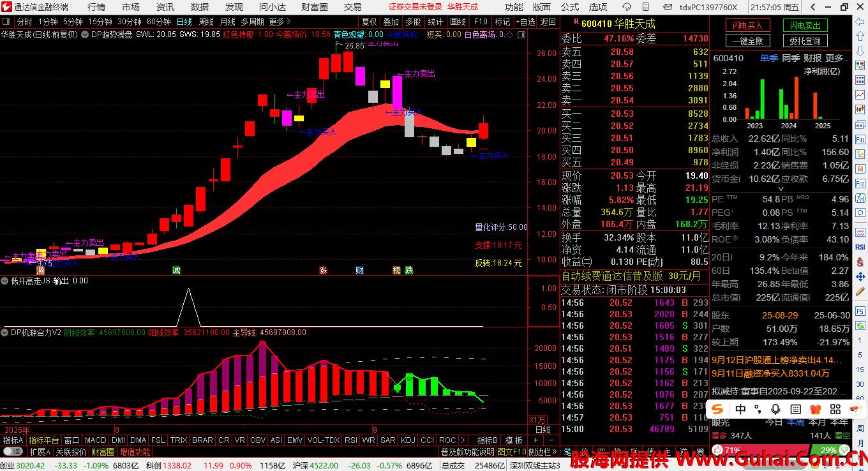
Task: Click the 一键全撤 button
Action: click(747, 41)
